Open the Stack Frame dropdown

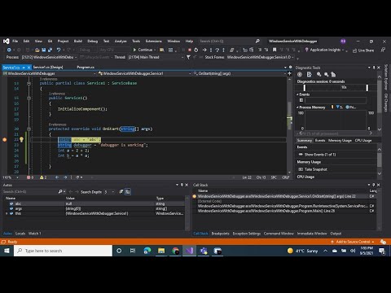tap(260, 57)
